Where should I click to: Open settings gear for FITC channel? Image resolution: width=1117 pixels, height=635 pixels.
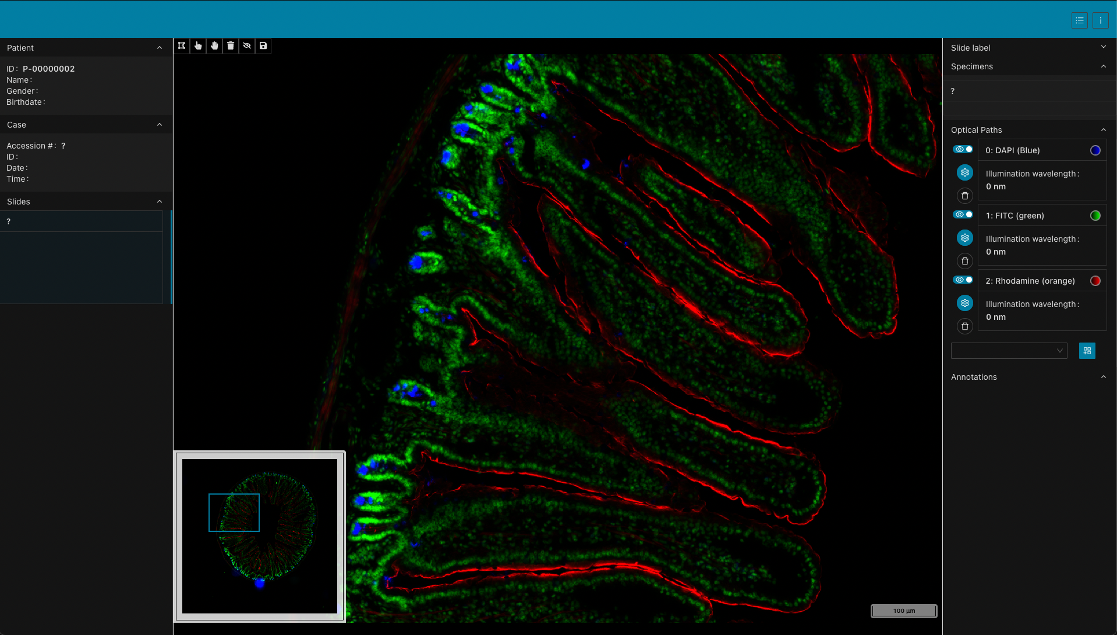pyautogui.click(x=965, y=238)
